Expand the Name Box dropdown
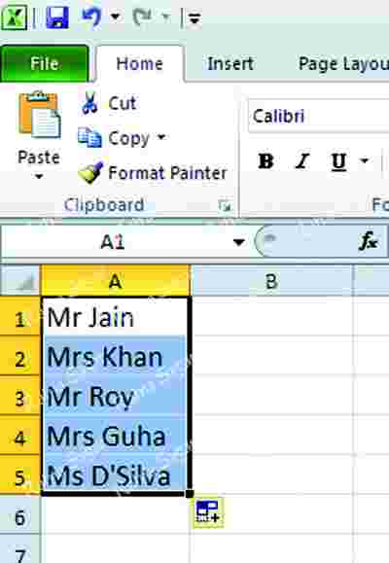This screenshot has height=563, width=389. coord(238,242)
